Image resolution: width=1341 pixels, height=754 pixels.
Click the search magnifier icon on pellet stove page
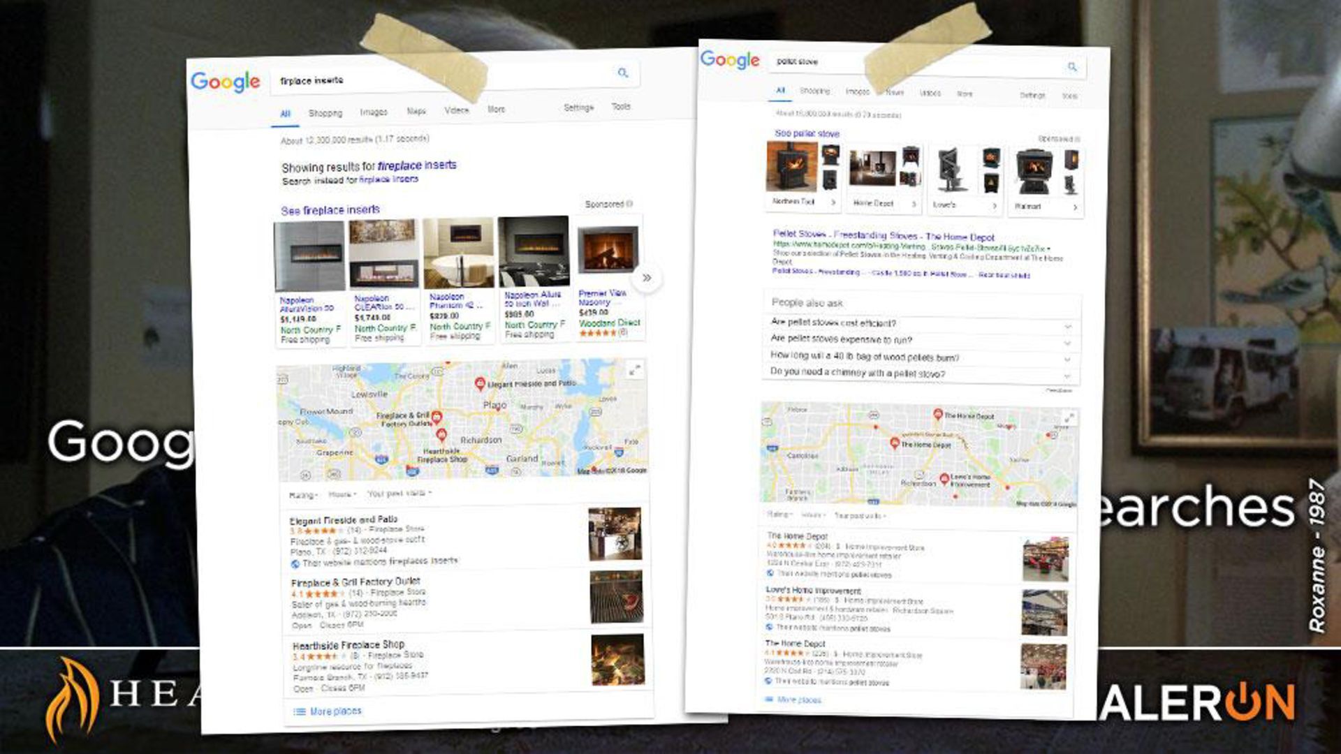click(1072, 67)
